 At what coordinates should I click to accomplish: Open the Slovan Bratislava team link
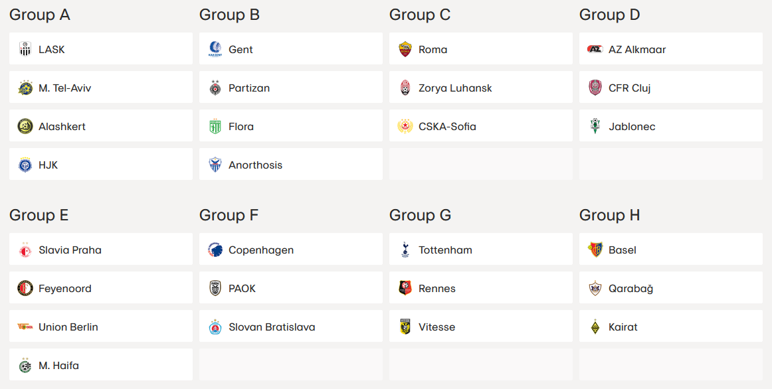click(x=272, y=327)
